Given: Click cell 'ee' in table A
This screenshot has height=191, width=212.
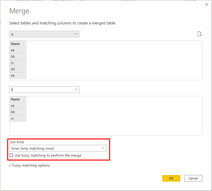Looking at the screenshot, I should (x=18, y=75).
